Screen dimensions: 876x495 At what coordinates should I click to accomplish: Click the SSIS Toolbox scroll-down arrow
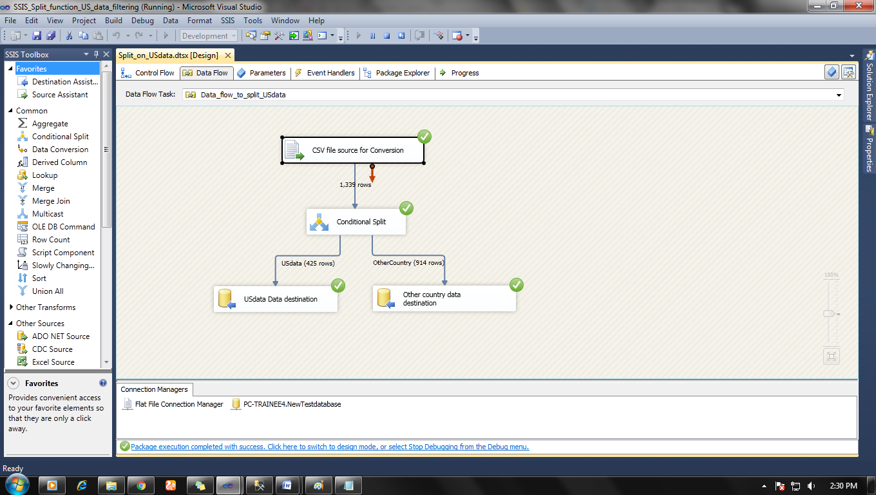(106, 362)
